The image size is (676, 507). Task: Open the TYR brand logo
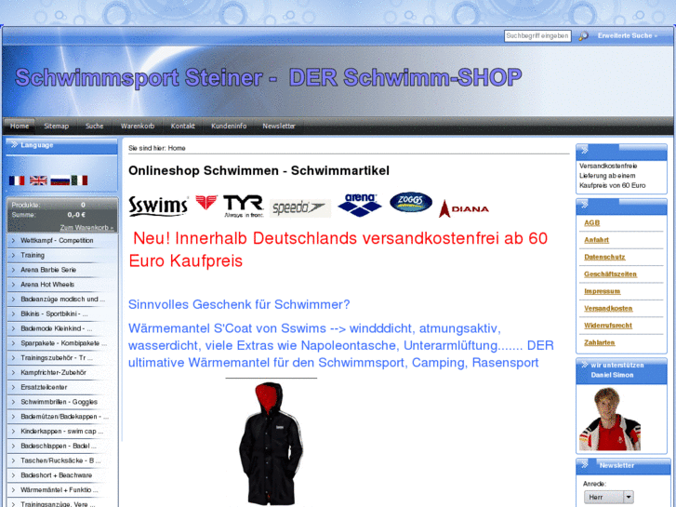(x=244, y=207)
